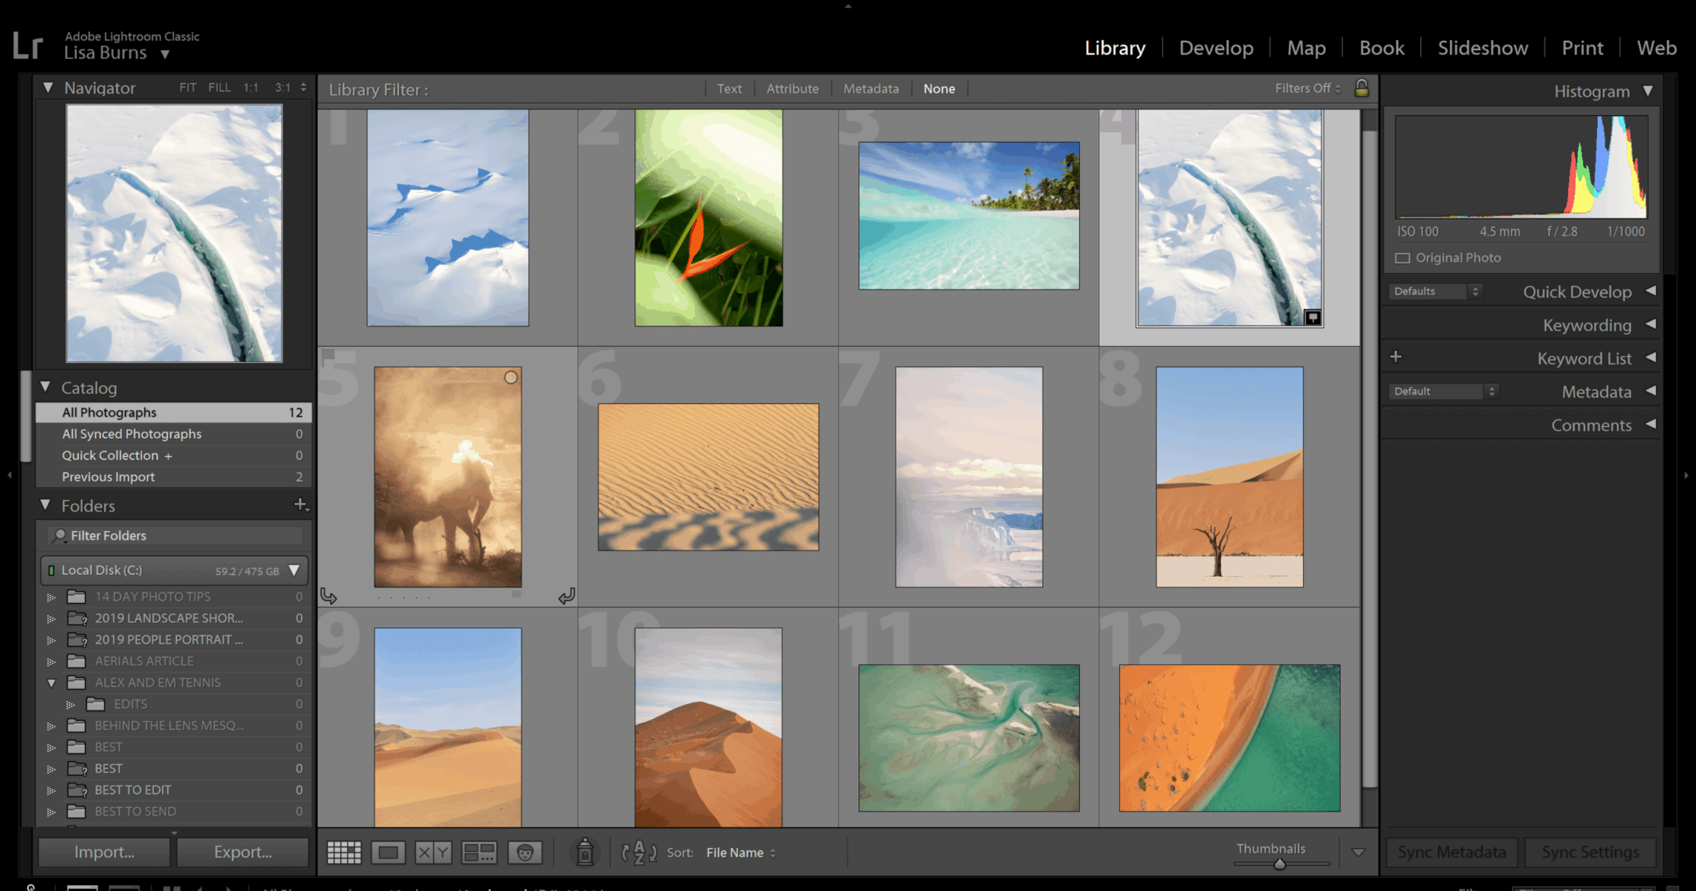This screenshot has width=1696, height=891.
Task: Add a new folder with plus icon
Action: point(300,505)
